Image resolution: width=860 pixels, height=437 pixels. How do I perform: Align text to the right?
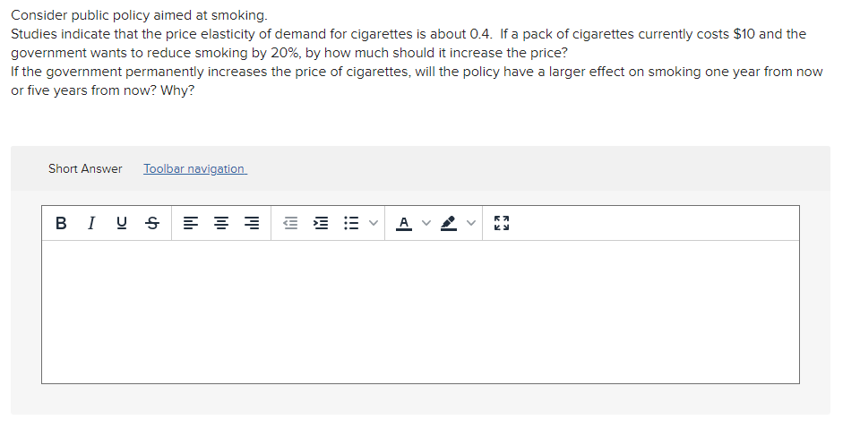pyautogui.click(x=252, y=223)
